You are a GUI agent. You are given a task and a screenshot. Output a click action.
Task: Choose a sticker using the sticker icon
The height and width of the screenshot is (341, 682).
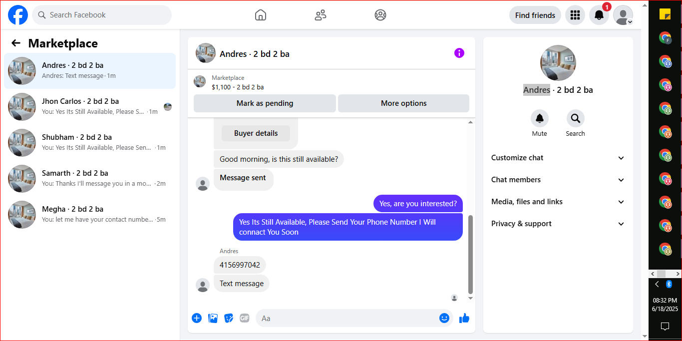click(229, 318)
